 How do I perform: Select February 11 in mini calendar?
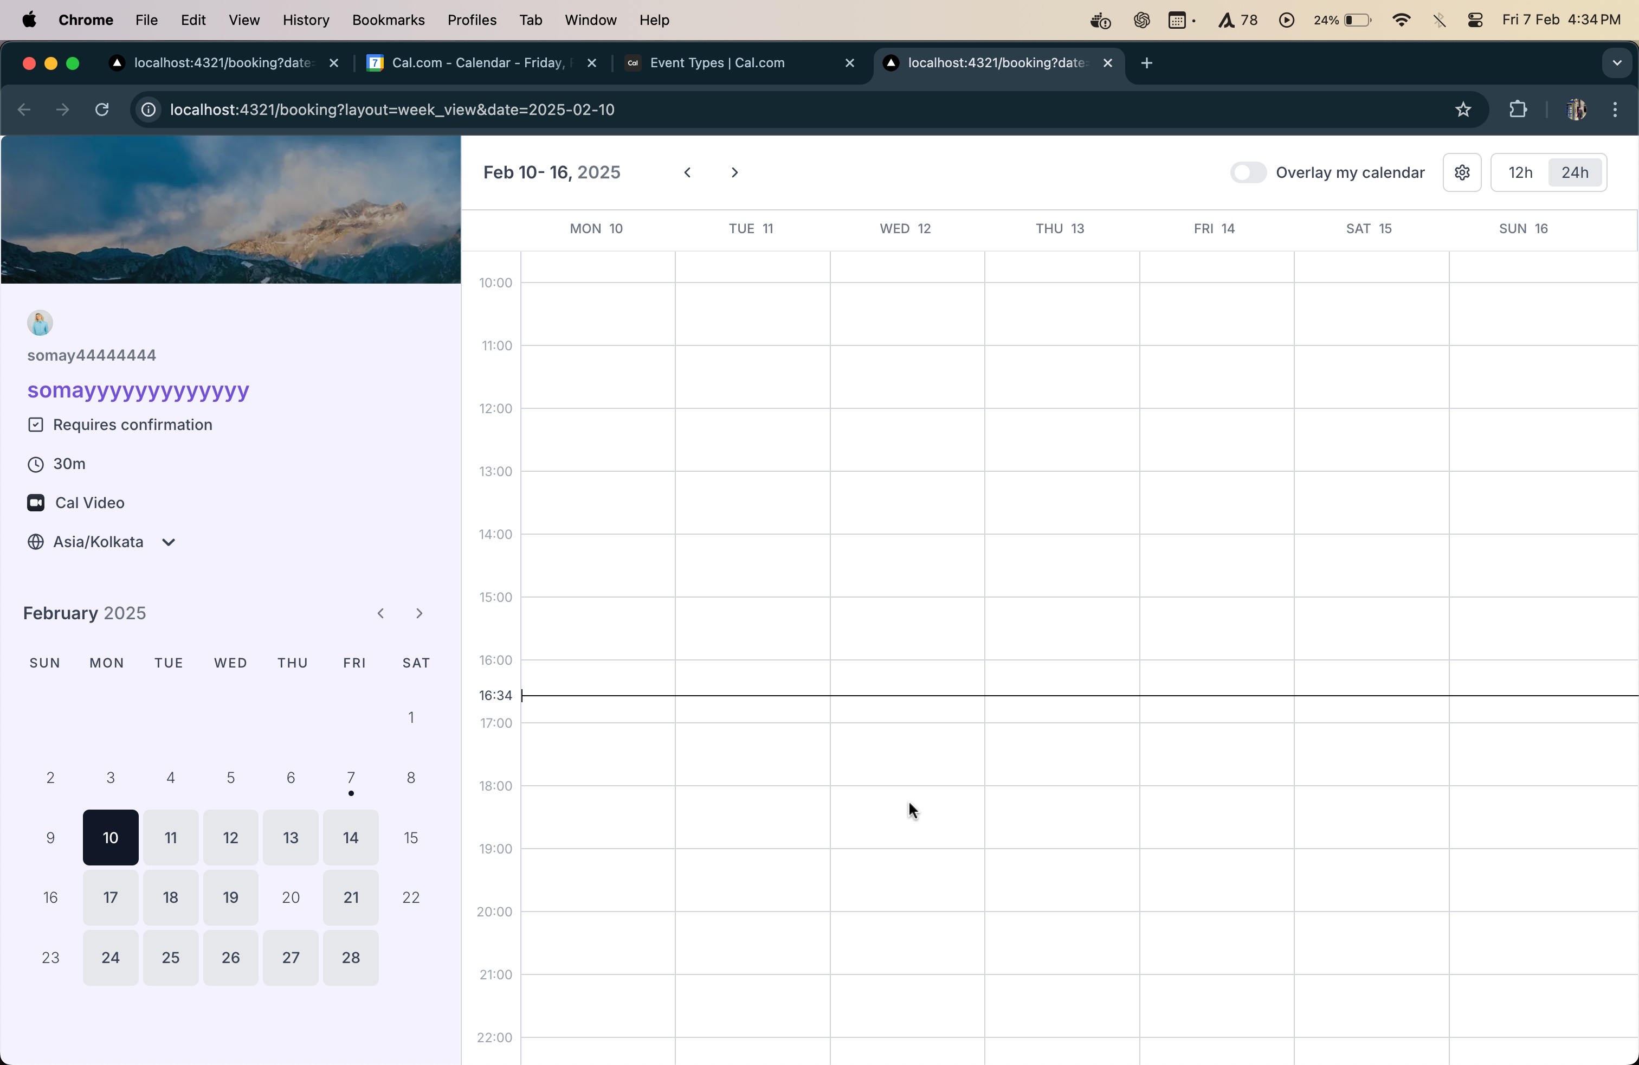tap(171, 838)
